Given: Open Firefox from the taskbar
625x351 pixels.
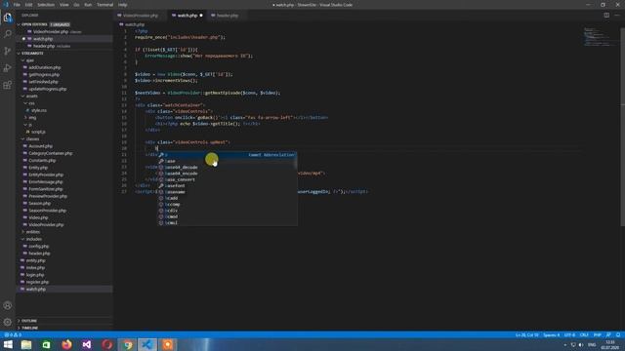Looking at the screenshot, I should 67,344.
